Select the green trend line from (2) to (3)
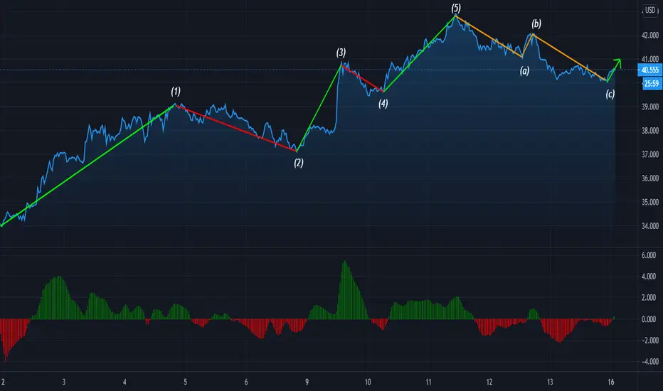 pyautogui.click(x=319, y=108)
